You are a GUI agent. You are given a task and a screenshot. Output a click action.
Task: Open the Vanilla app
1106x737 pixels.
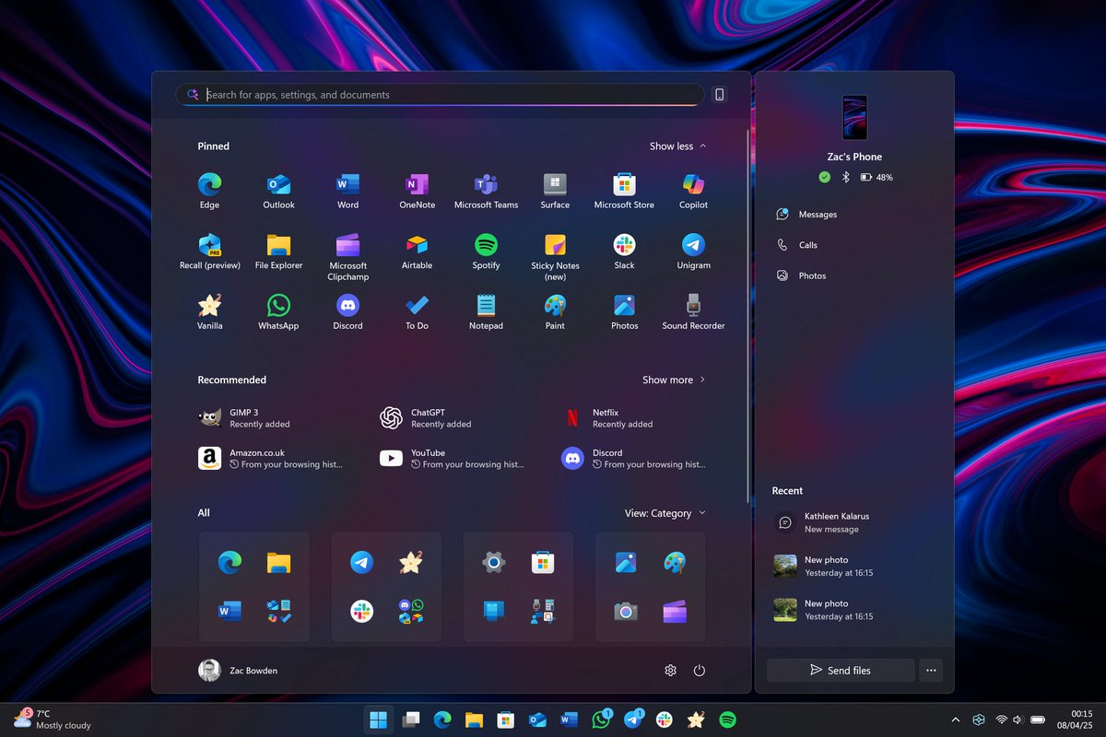[x=209, y=312]
